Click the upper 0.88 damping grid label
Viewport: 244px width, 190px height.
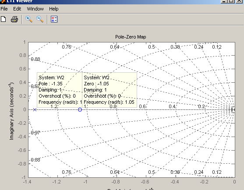pyautogui.click(x=35, y=59)
